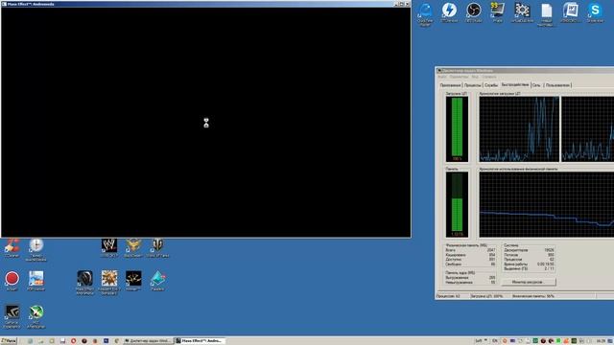Select the Быстродействие tab

point(515,84)
